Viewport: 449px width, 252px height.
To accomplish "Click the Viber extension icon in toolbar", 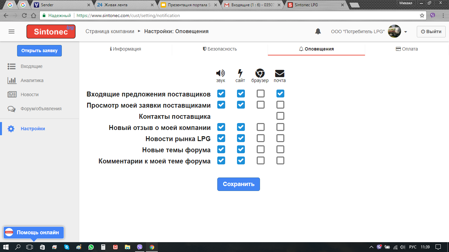I will pyautogui.click(x=433, y=15).
